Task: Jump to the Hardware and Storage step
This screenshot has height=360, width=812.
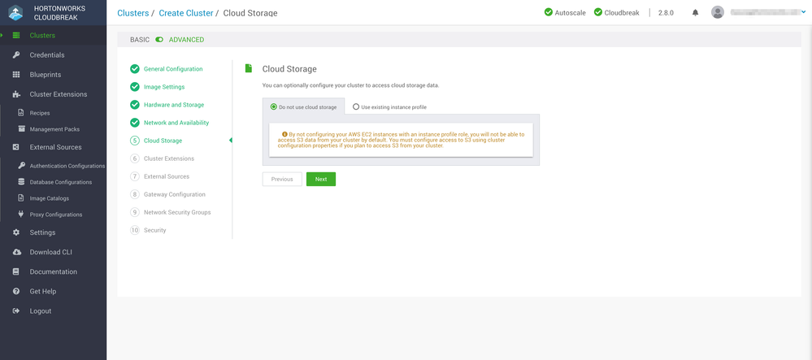Action: click(174, 105)
